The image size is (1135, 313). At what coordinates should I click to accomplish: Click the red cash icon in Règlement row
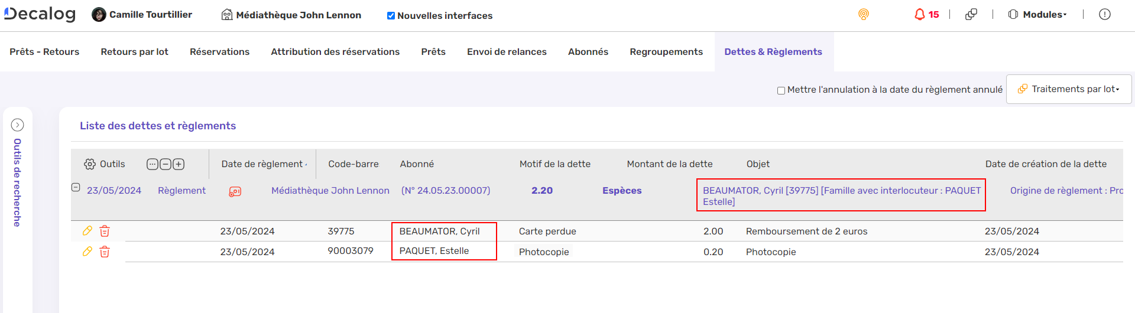pyautogui.click(x=235, y=191)
